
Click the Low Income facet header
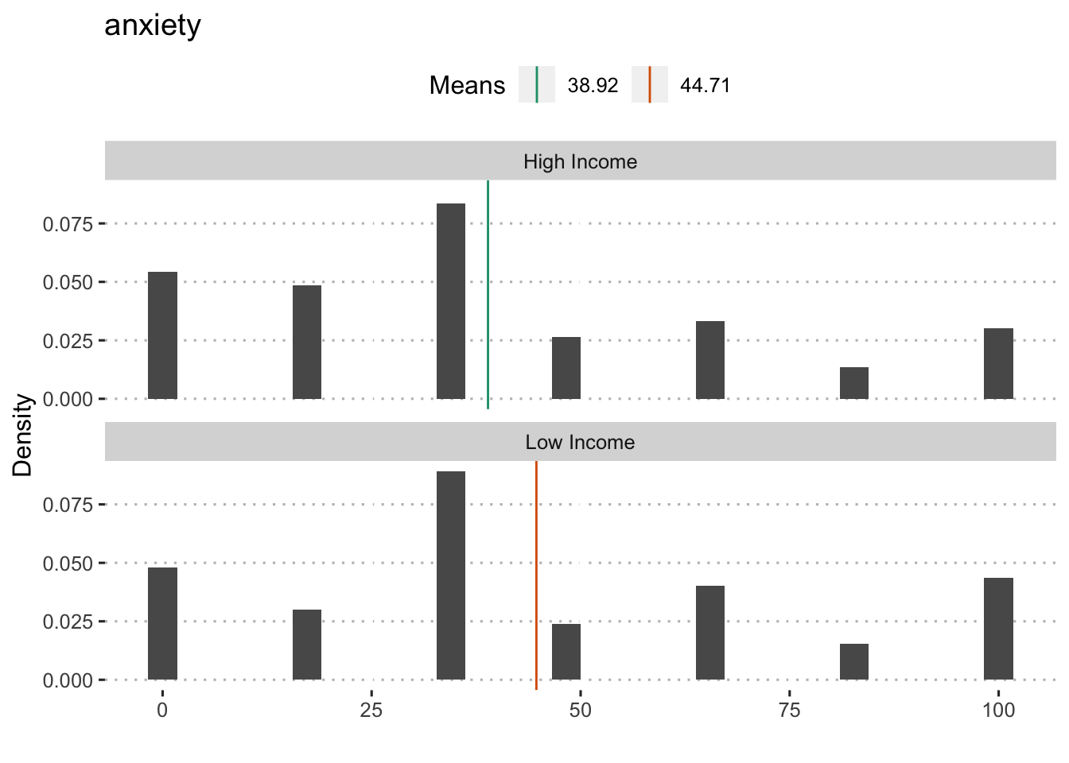580,442
